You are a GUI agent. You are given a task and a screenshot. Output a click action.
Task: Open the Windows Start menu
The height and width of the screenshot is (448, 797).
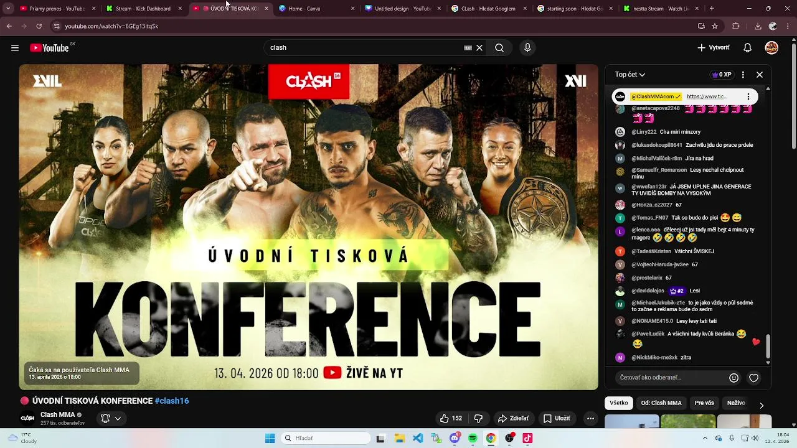[270, 438]
